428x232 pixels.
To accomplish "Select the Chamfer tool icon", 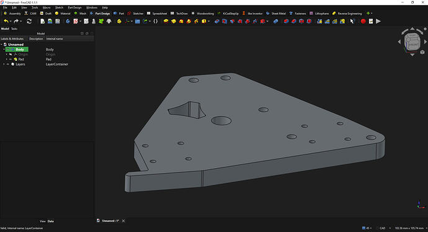I will 293,21.
